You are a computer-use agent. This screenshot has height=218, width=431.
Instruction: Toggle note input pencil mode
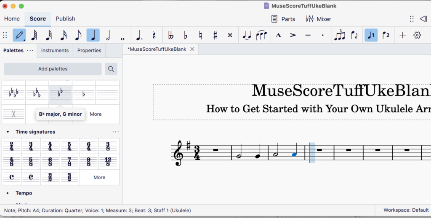click(x=19, y=35)
